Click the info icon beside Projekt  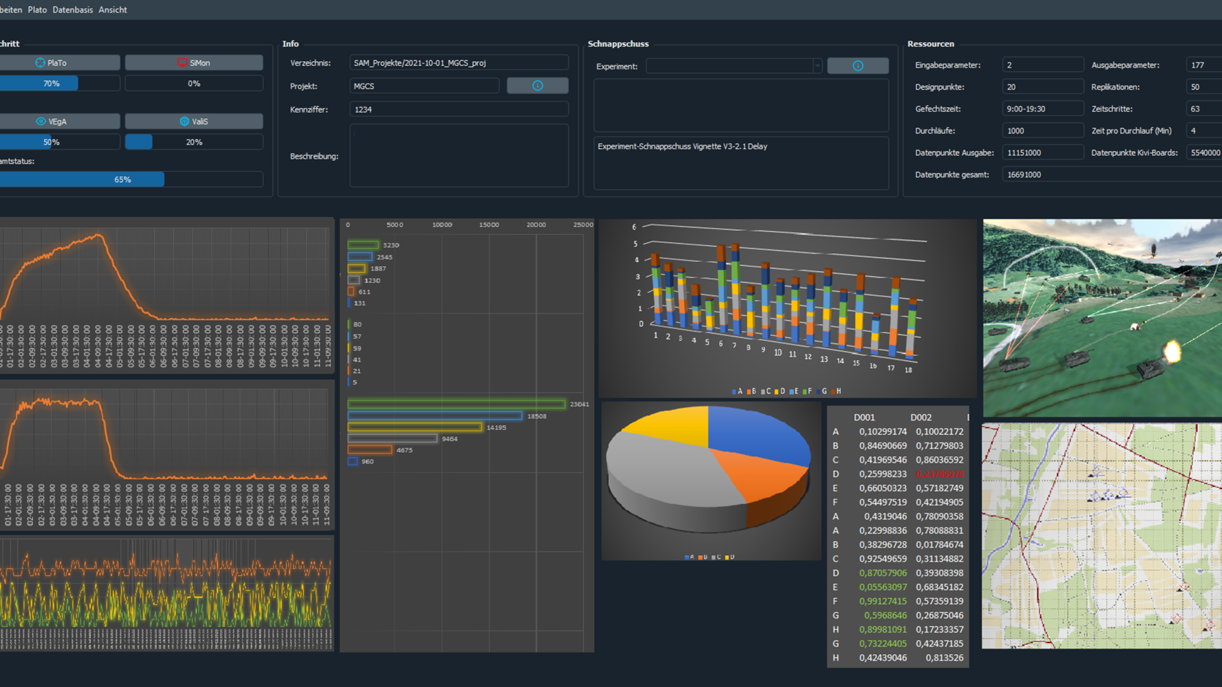point(537,86)
